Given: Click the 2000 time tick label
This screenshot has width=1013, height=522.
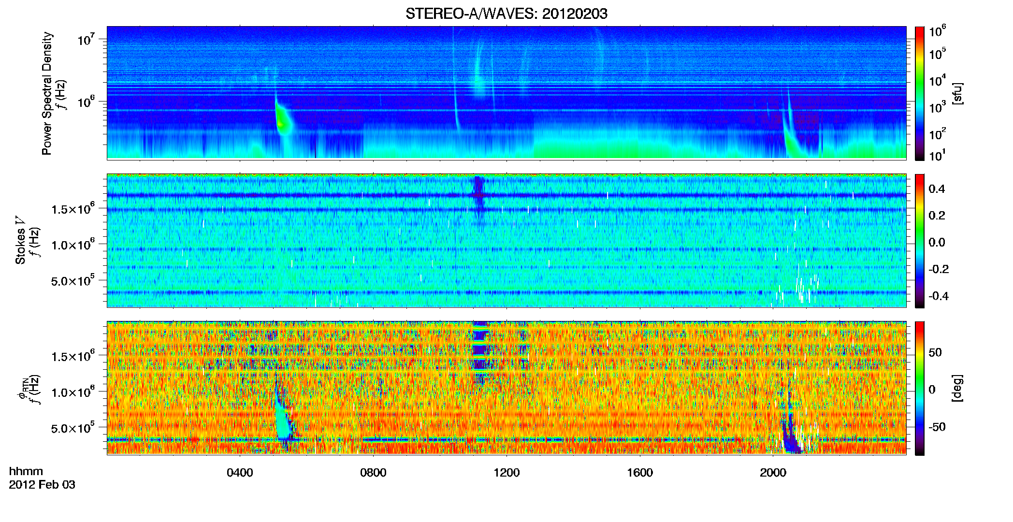Looking at the screenshot, I should (x=773, y=473).
